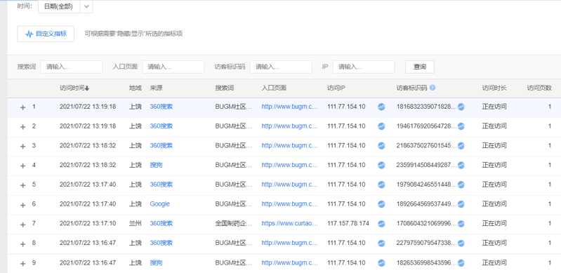The width and height of the screenshot is (561, 273).
Task: Expand details of row 6
Action: click(x=23, y=205)
